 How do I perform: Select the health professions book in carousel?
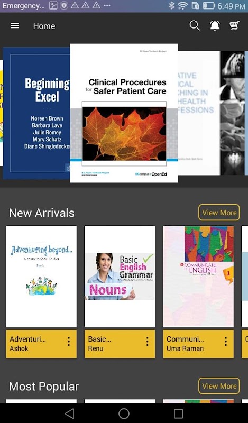tap(199, 113)
